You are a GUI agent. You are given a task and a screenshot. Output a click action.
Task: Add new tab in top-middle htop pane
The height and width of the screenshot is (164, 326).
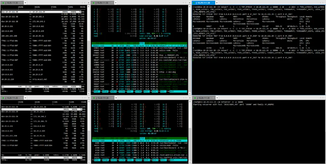pyautogui.click(x=116, y=3)
